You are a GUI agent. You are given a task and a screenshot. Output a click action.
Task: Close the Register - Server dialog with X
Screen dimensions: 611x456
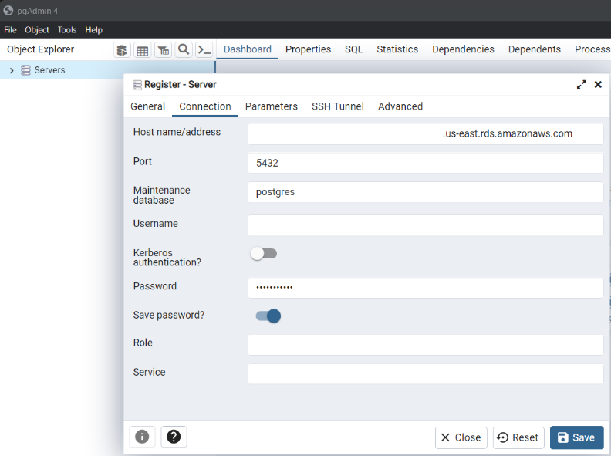[598, 85]
